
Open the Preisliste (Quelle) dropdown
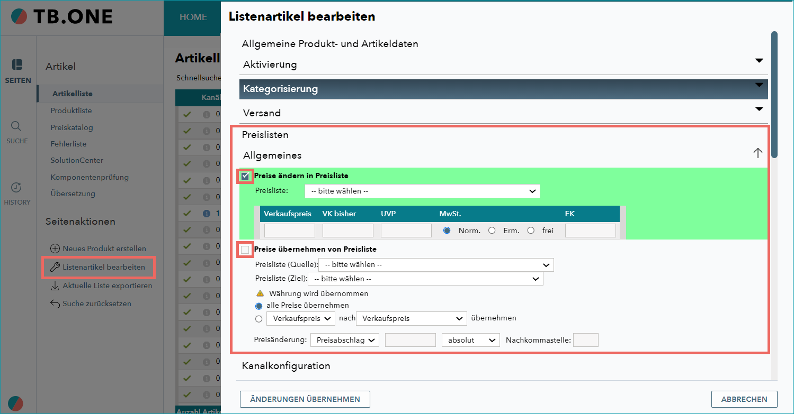tap(436, 265)
